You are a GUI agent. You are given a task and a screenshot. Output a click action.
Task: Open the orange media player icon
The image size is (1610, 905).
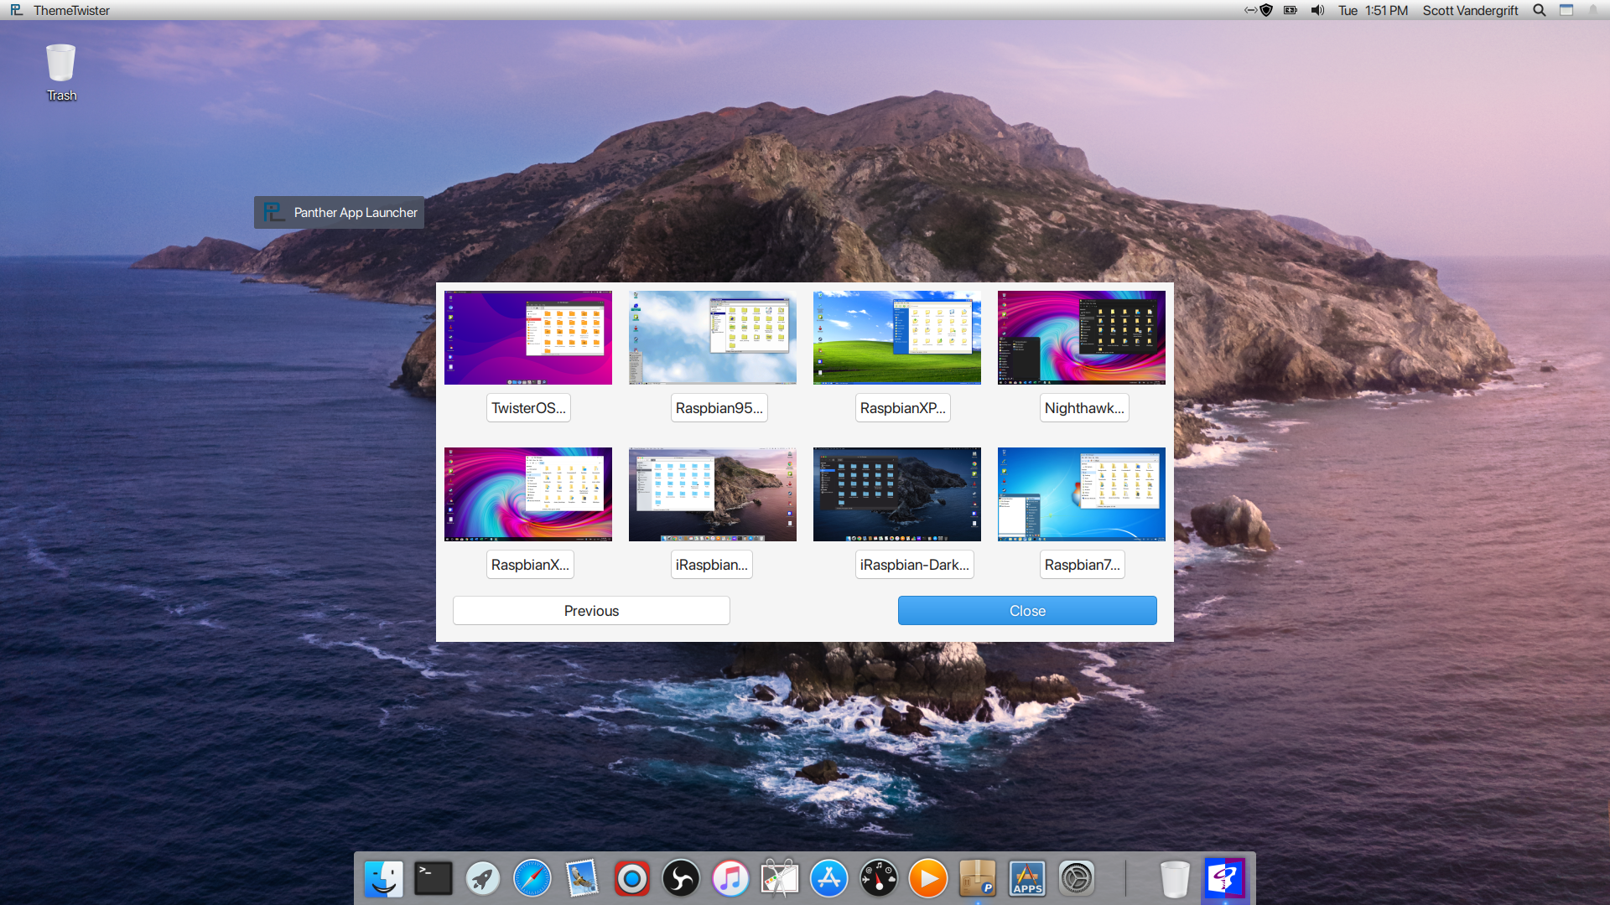point(928,879)
